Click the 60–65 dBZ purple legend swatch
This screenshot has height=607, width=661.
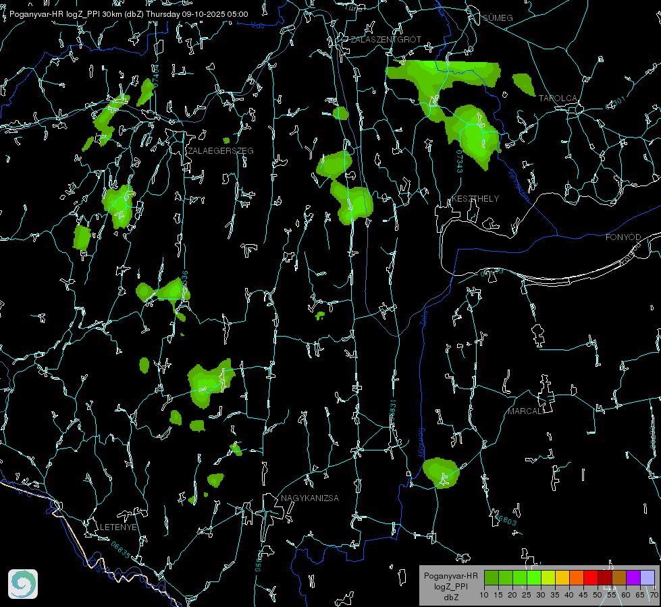coord(633,577)
